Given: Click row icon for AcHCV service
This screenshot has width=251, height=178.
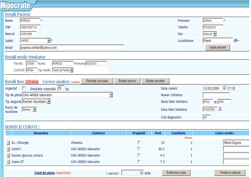Looking at the screenshot, I should (8, 149).
